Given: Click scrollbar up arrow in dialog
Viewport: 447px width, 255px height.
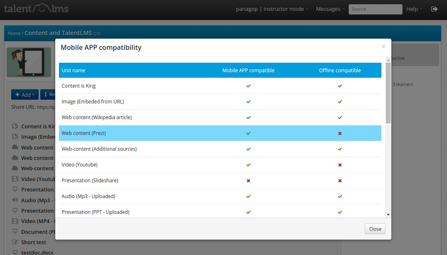Looking at the screenshot, I should point(388,60).
